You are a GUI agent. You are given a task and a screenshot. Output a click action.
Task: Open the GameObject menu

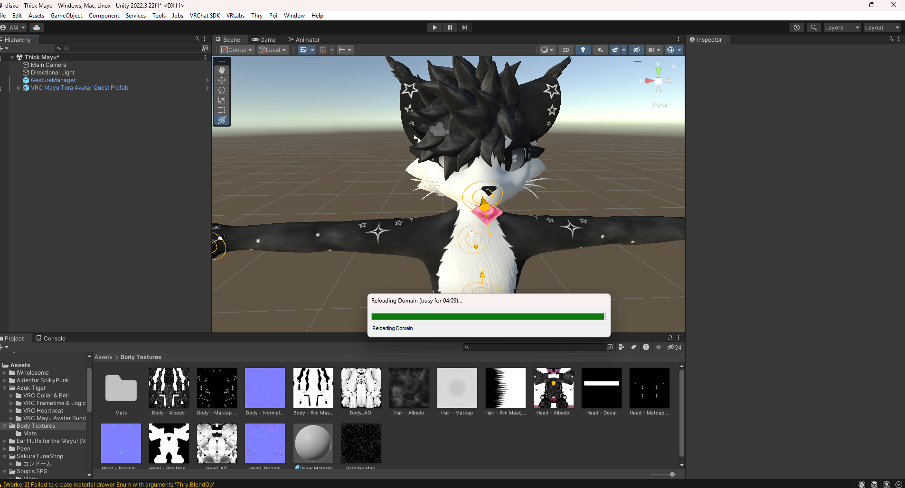66,16
